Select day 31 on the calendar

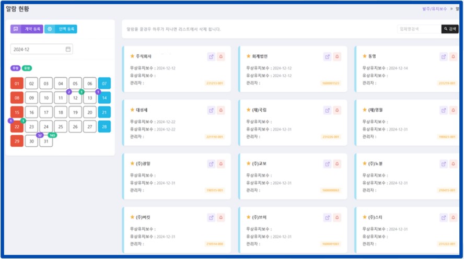46,141
